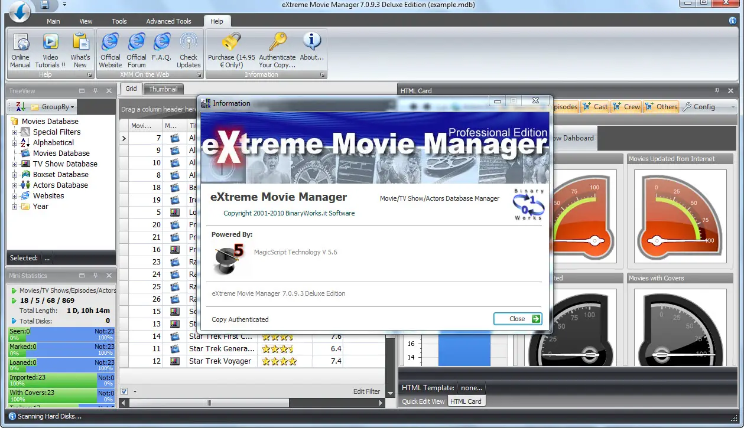Click the ellipsis button next to Selected
This screenshot has width=744, height=428.
(x=47, y=258)
